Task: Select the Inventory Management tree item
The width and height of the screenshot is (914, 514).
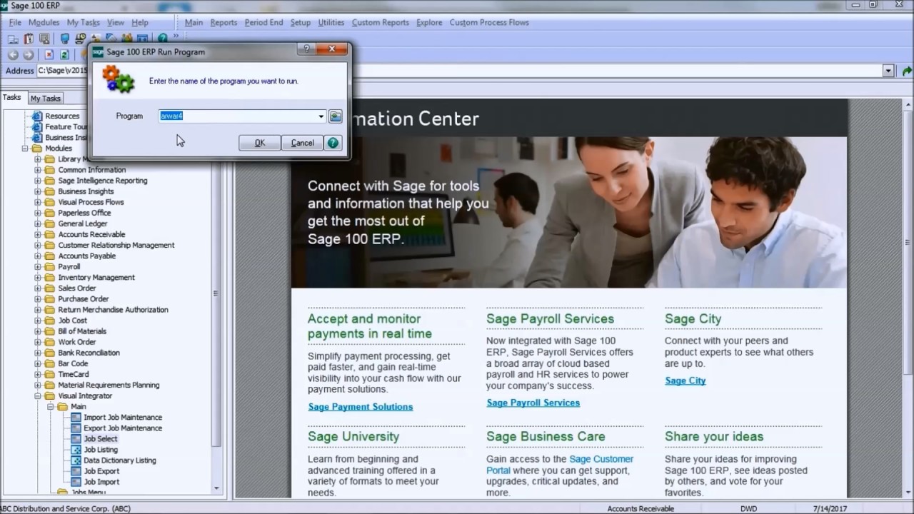Action: pyautogui.click(x=96, y=278)
